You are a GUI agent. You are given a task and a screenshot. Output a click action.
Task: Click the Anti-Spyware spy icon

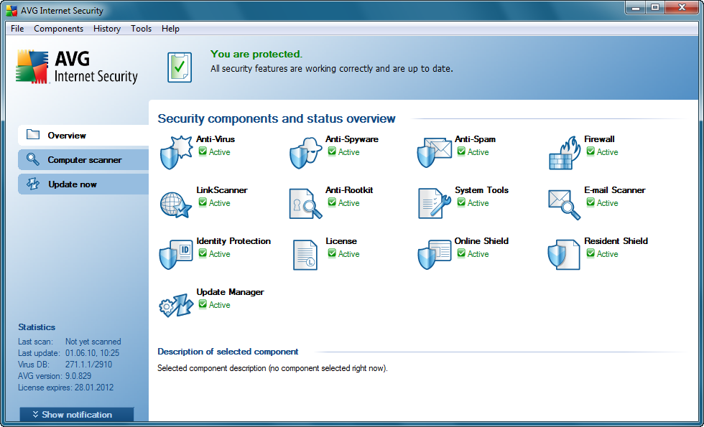tap(305, 151)
